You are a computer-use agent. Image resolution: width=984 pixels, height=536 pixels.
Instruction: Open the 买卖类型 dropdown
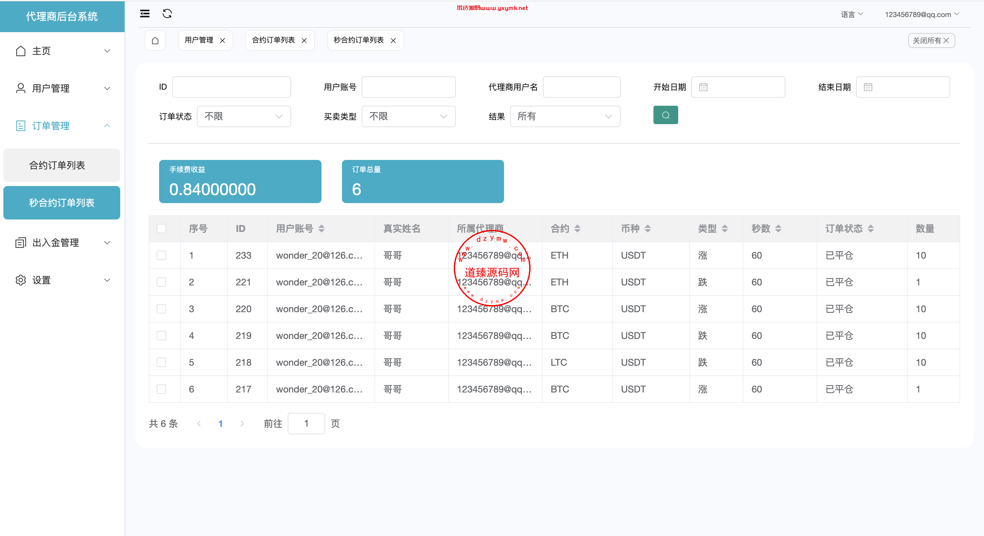408,116
